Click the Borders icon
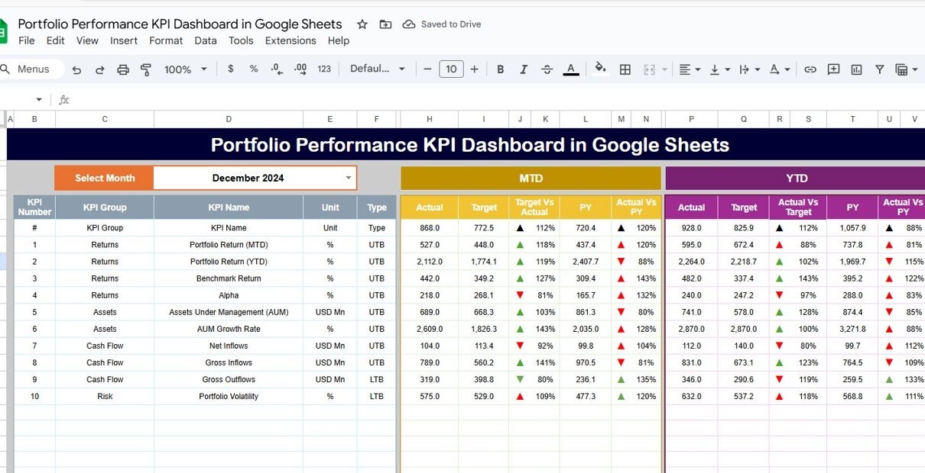Viewport: 925px width, 473px height. pos(625,69)
